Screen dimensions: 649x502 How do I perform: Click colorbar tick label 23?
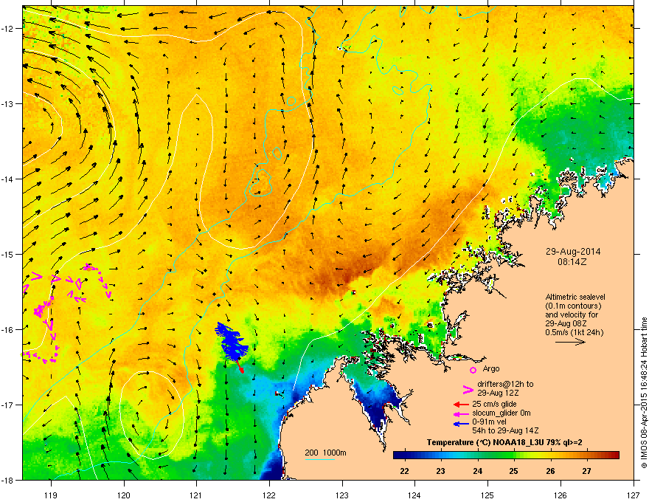point(440,471)
